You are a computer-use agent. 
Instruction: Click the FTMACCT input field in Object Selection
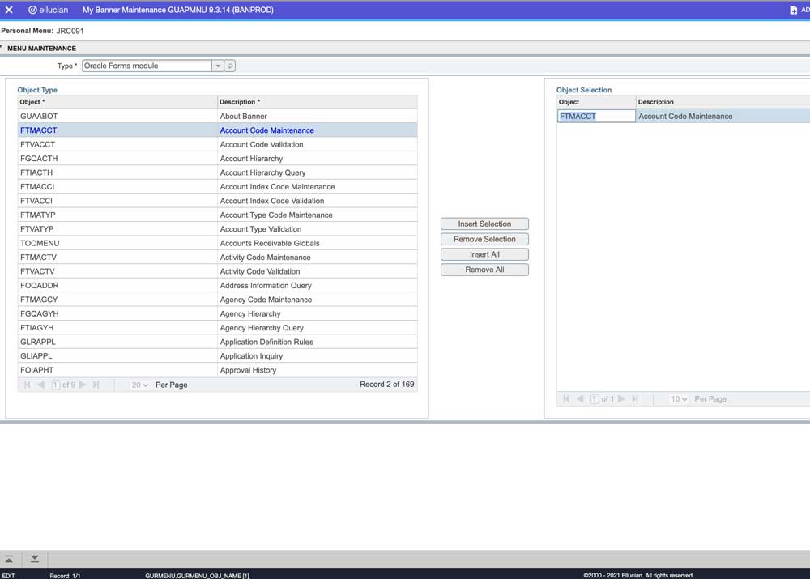pos(595,116)
